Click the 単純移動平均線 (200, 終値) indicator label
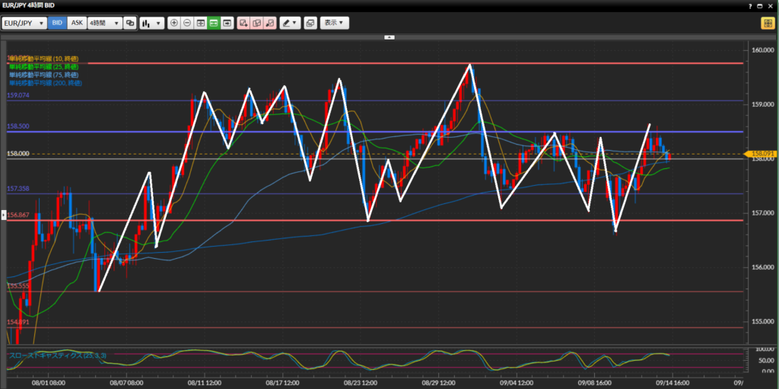The height and width of the screenshot is (389, 779). point(45,83)
